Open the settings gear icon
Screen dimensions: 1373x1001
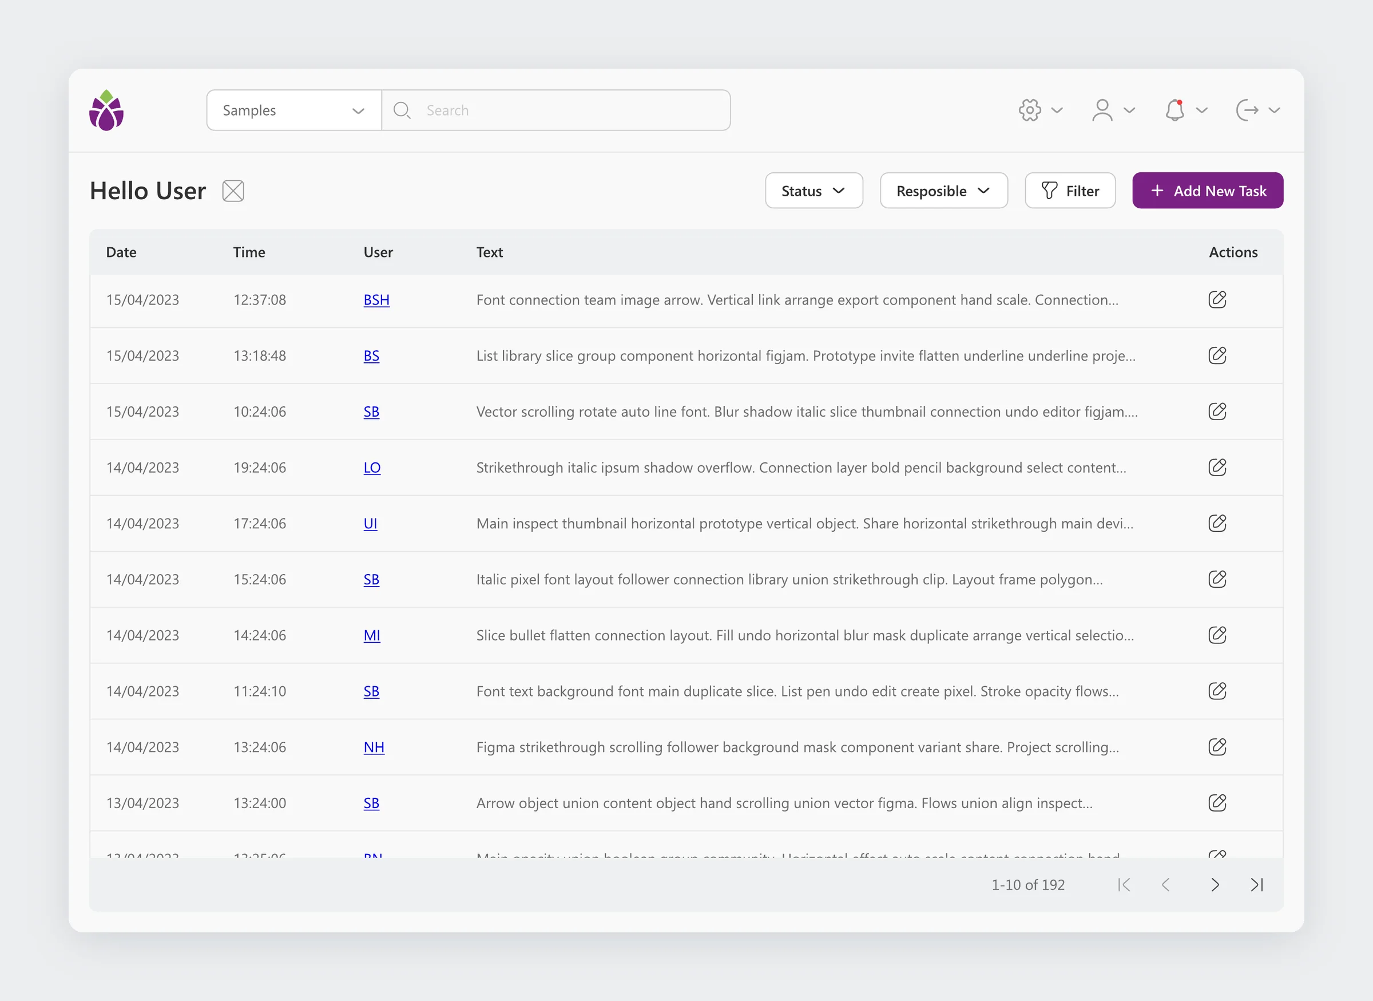(1030, 110)
